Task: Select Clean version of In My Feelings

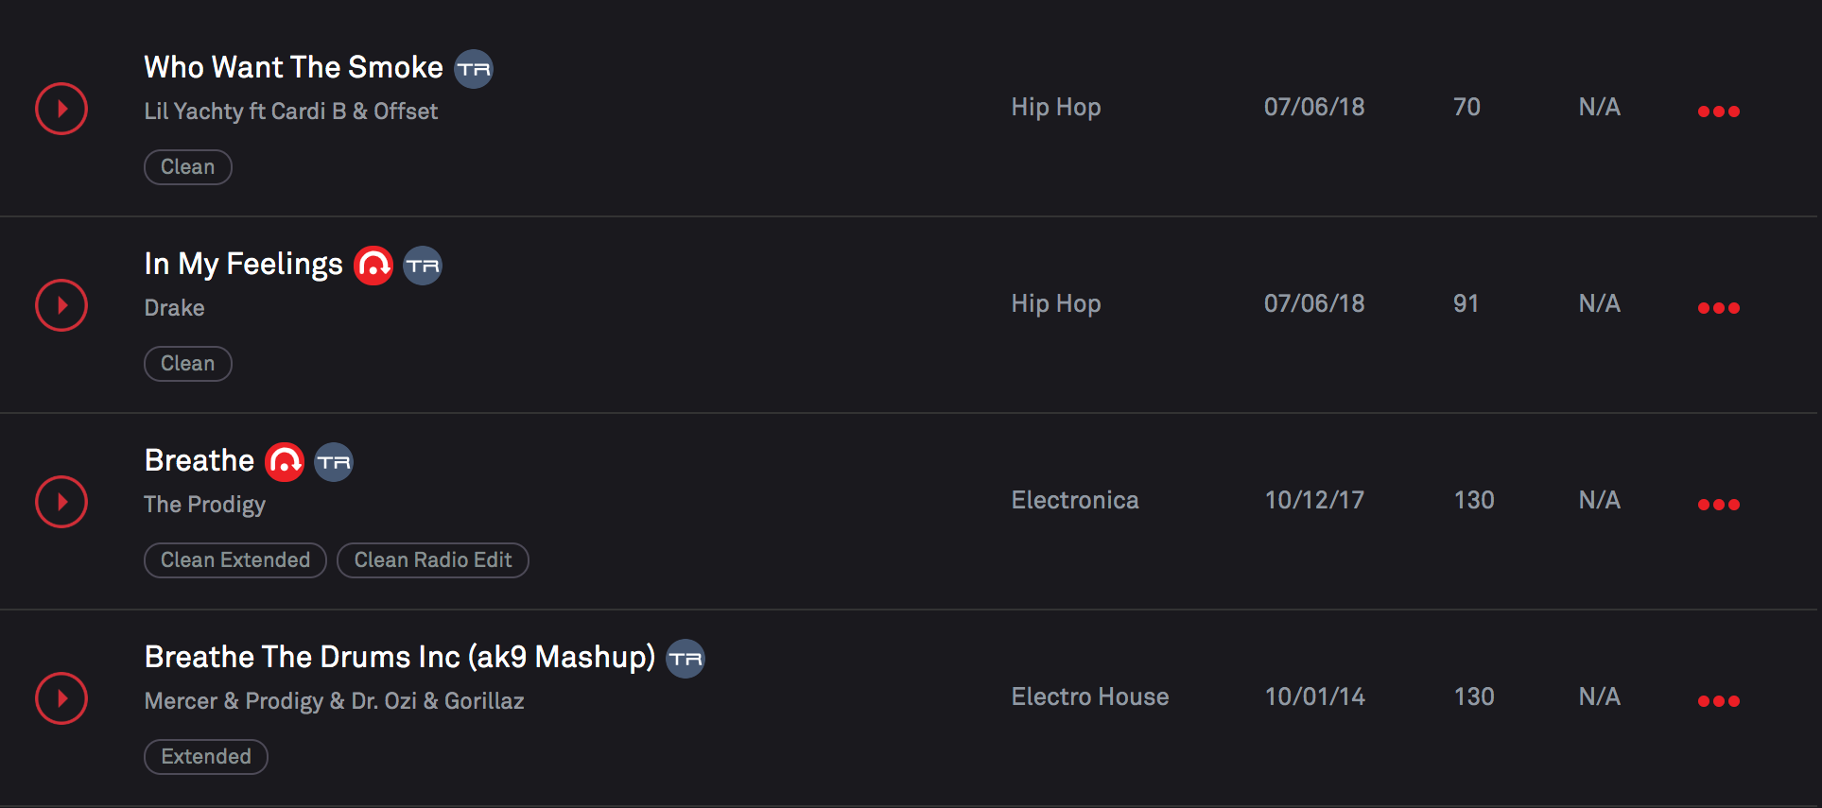Action: (187, 364)
